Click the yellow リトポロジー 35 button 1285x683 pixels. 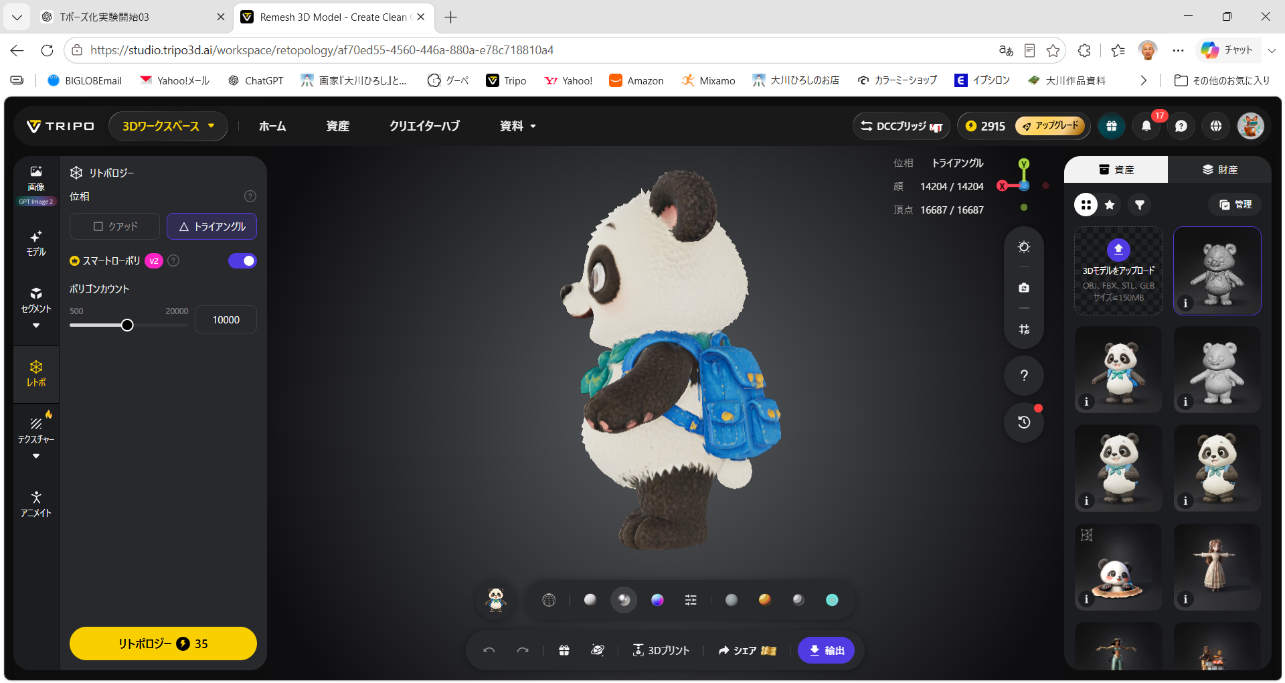click(163, 643)
